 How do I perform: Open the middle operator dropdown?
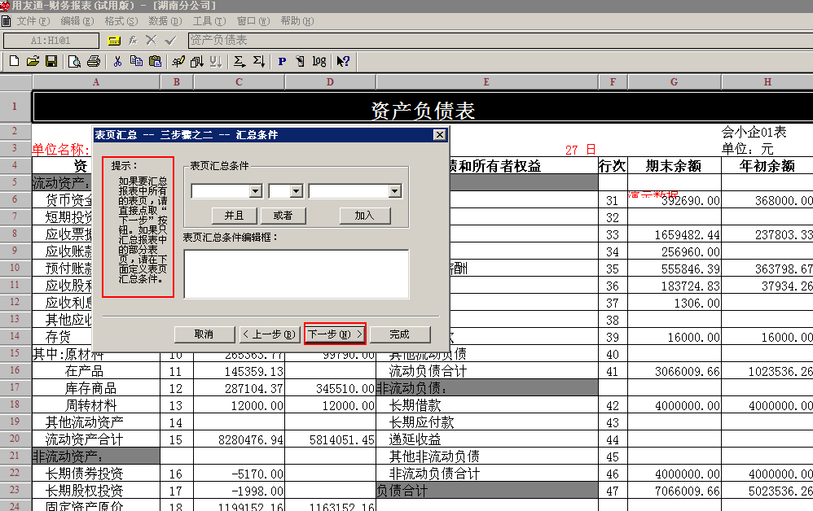pos(297,191)
